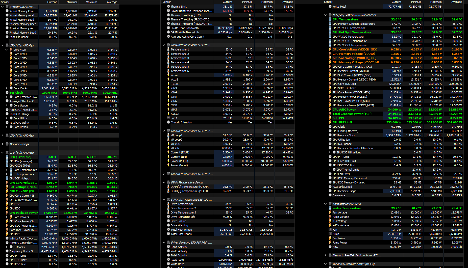Click the Page File Usage sensor icon
The width and height of the screenshot is (468, 268).
tap(7, 37)
